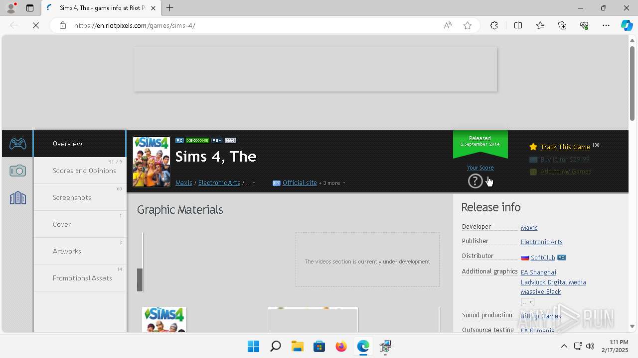The height and width of the screenshot is (358, 638).
Task: Open Edge Settings and more menu
Action: pos(606,25)
